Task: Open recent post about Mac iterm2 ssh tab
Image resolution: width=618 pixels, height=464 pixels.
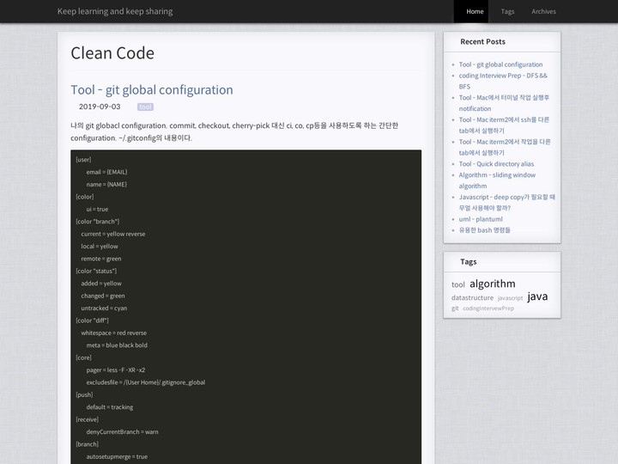Action: point(504,125)
